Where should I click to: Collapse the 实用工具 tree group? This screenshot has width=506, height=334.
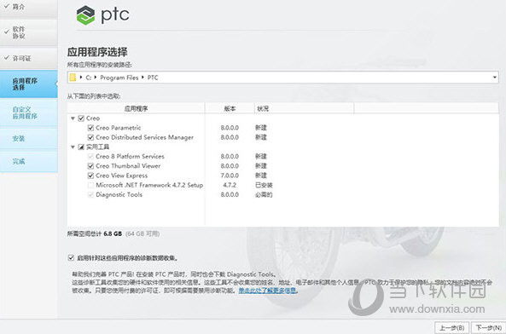(73, 147)
